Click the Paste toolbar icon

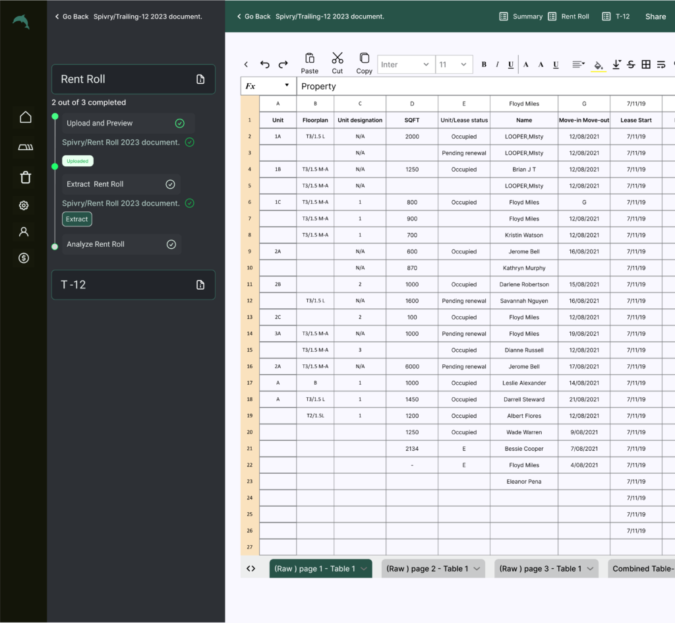click(310, 58)
